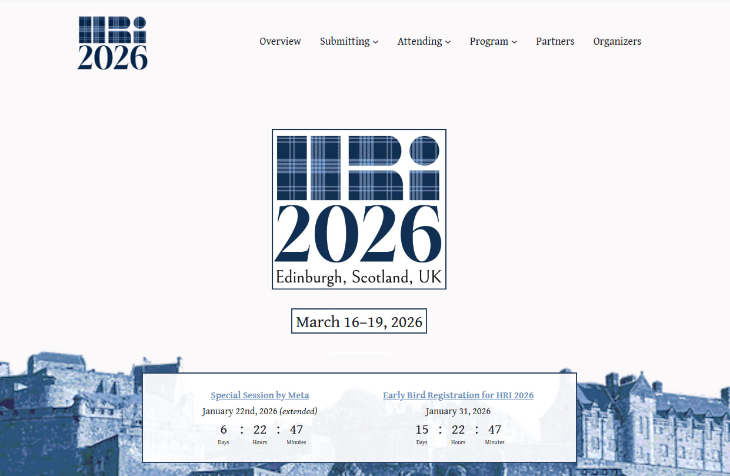Viewport: 730px width, 476px height.
Task: Click the Submitting menu label text
Action: (x=345, y=41)
